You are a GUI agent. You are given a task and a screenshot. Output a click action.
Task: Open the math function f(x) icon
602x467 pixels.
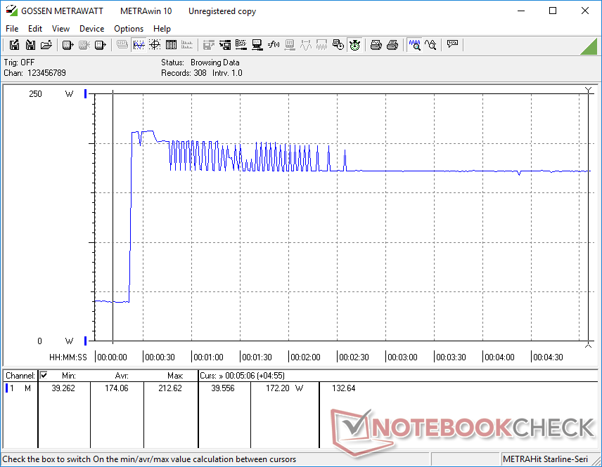(274, 45)
